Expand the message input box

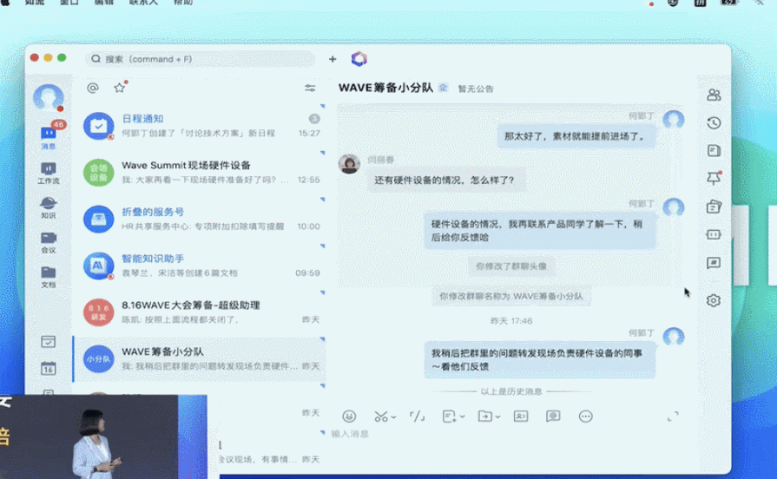(x=673, y=417)
